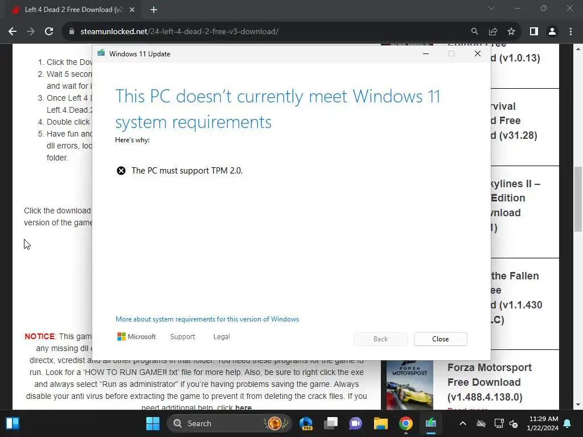
Task: Click the forward navigation arrow in Chrome
Action: 31,32
